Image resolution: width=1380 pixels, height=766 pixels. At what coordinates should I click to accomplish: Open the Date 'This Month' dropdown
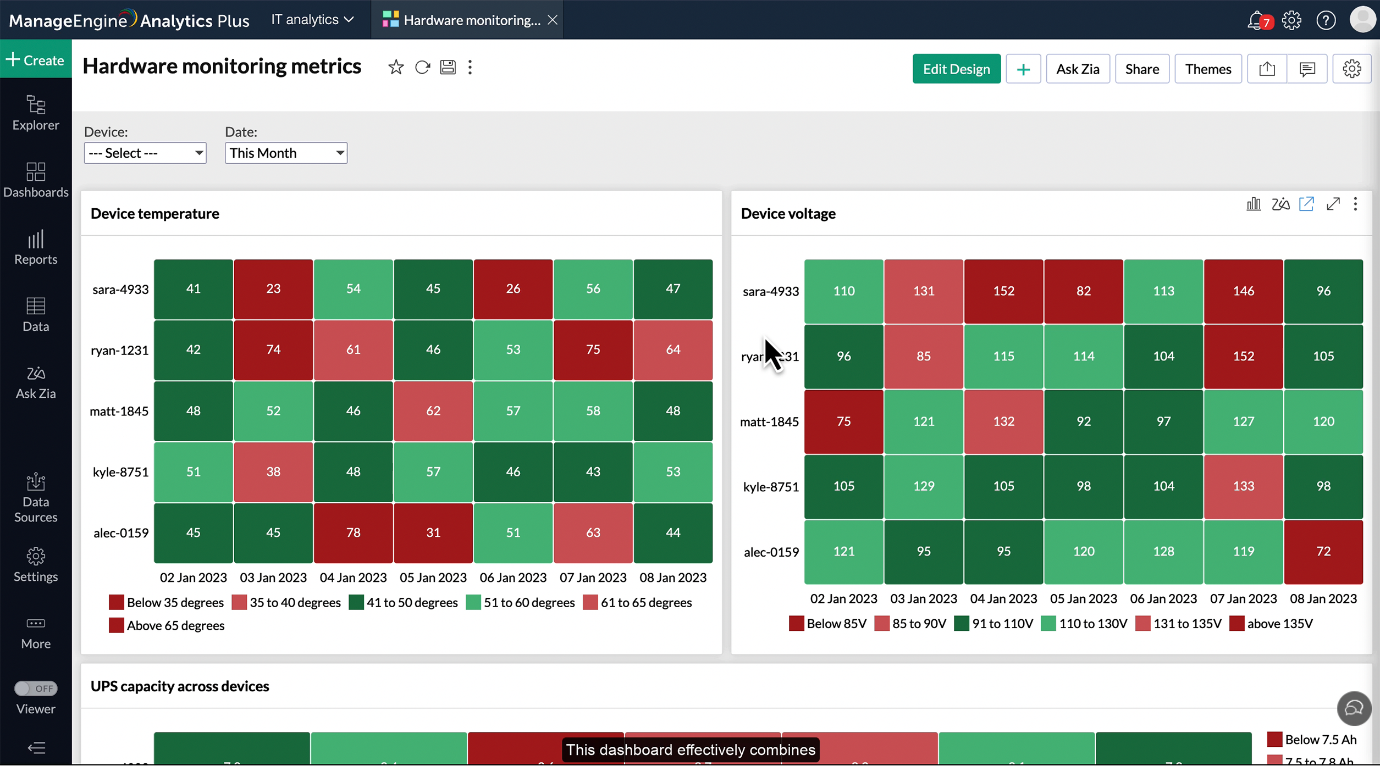[286, 153]
